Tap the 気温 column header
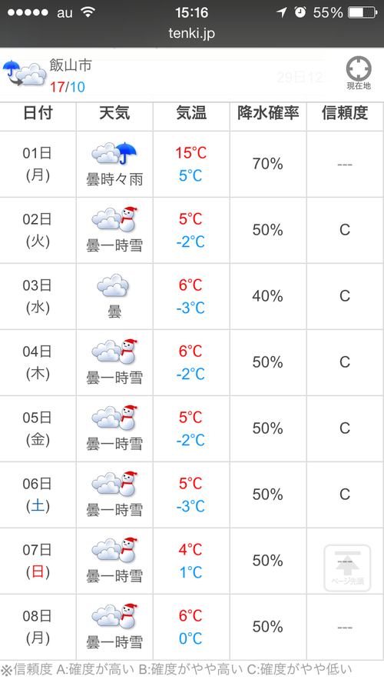The height and width of the screenshot is (683, 384). coord(191,113)
